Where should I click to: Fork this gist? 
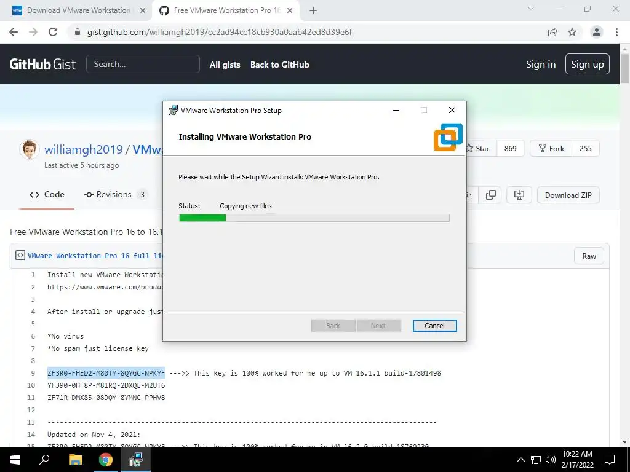pos(551,149)
